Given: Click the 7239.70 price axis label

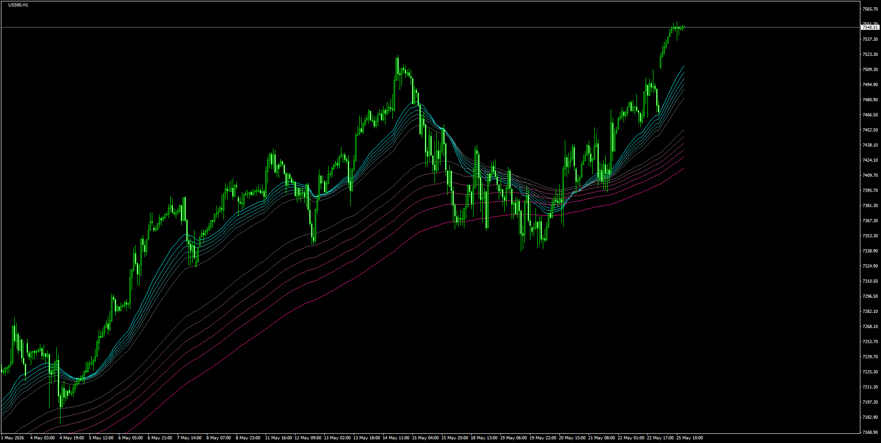Looking at the screenshot, I should [870, 357].
